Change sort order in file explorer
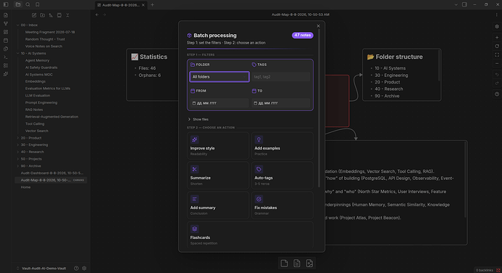 (51, 15)
